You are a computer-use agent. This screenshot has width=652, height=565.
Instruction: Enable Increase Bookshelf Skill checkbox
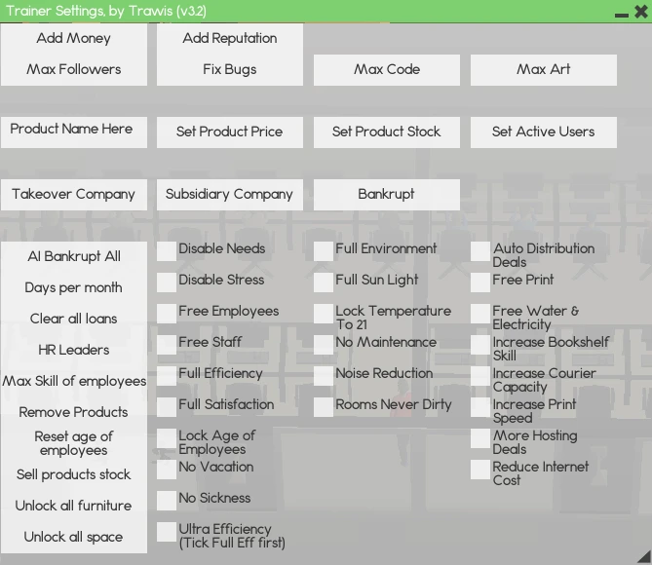tap(480, 345)
